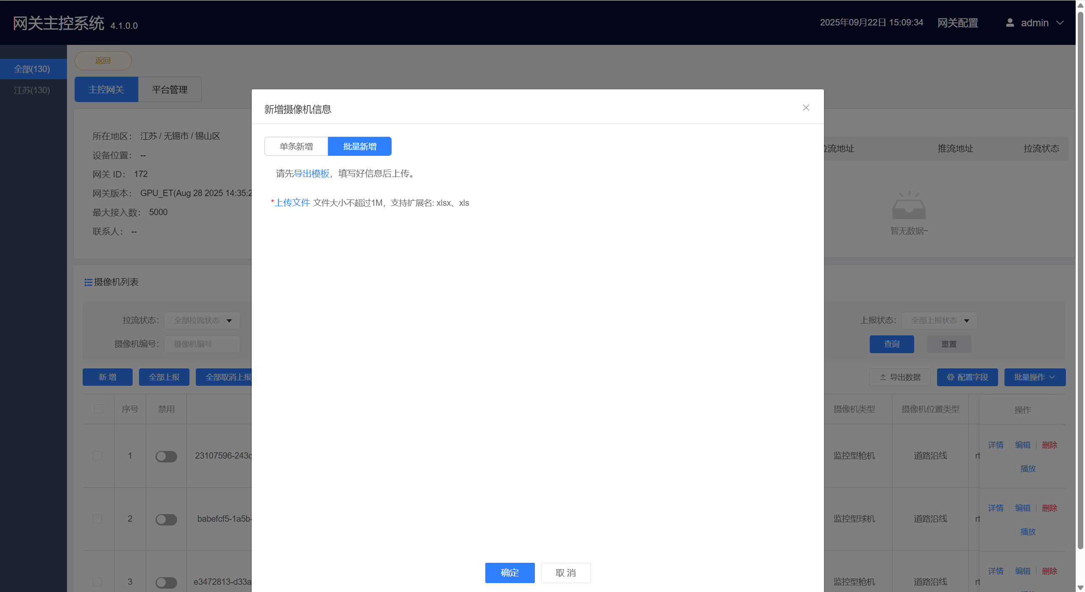Click the 暂无数据 empty inbox icon
The image size is (1085, 592).
point(909,206)
